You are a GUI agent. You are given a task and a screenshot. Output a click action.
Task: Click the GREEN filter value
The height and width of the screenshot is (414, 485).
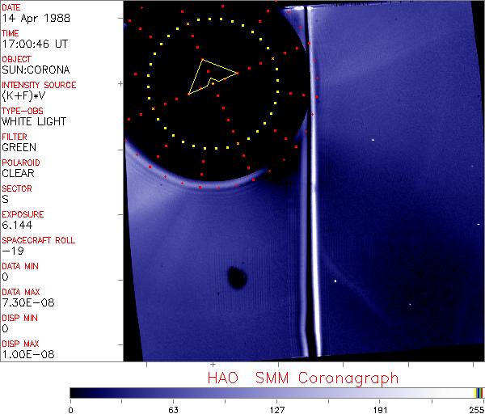point(19,147)
